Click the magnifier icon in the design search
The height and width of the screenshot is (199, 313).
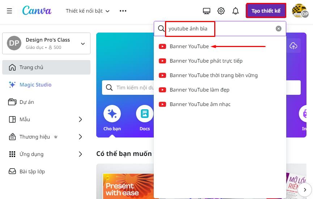[161, 29]
